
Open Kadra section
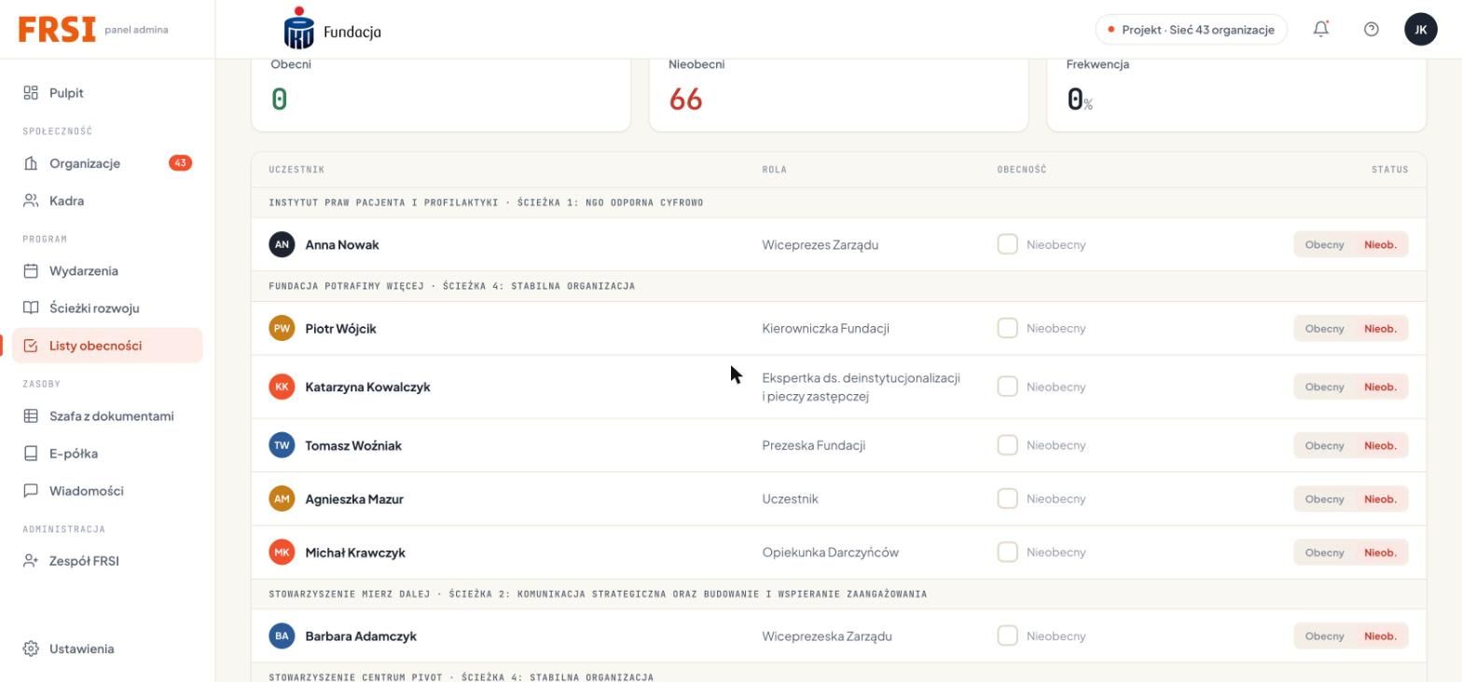pyautogui.click(x=107, y=200)
